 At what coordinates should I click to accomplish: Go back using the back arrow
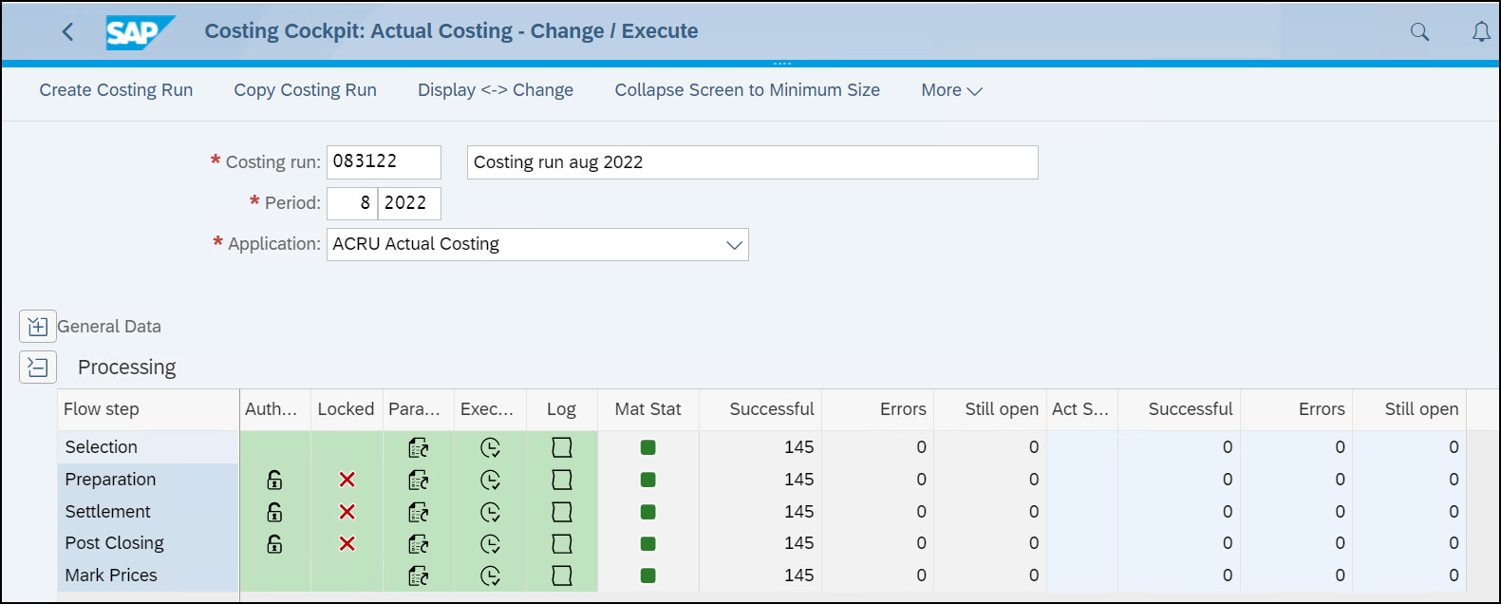click(67, 31)
